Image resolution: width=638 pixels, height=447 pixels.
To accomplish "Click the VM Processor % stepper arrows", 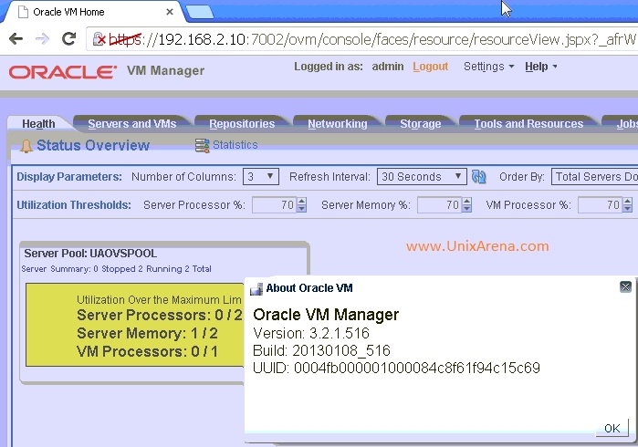I will [627, 204].
